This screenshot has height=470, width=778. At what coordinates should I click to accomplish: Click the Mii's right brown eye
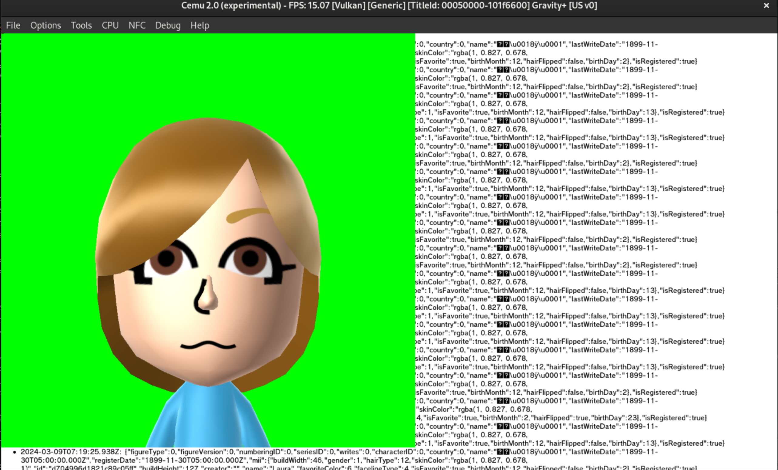click(250, 258)
